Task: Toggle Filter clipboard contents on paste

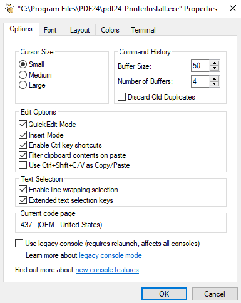Action: tap(23, 155)
